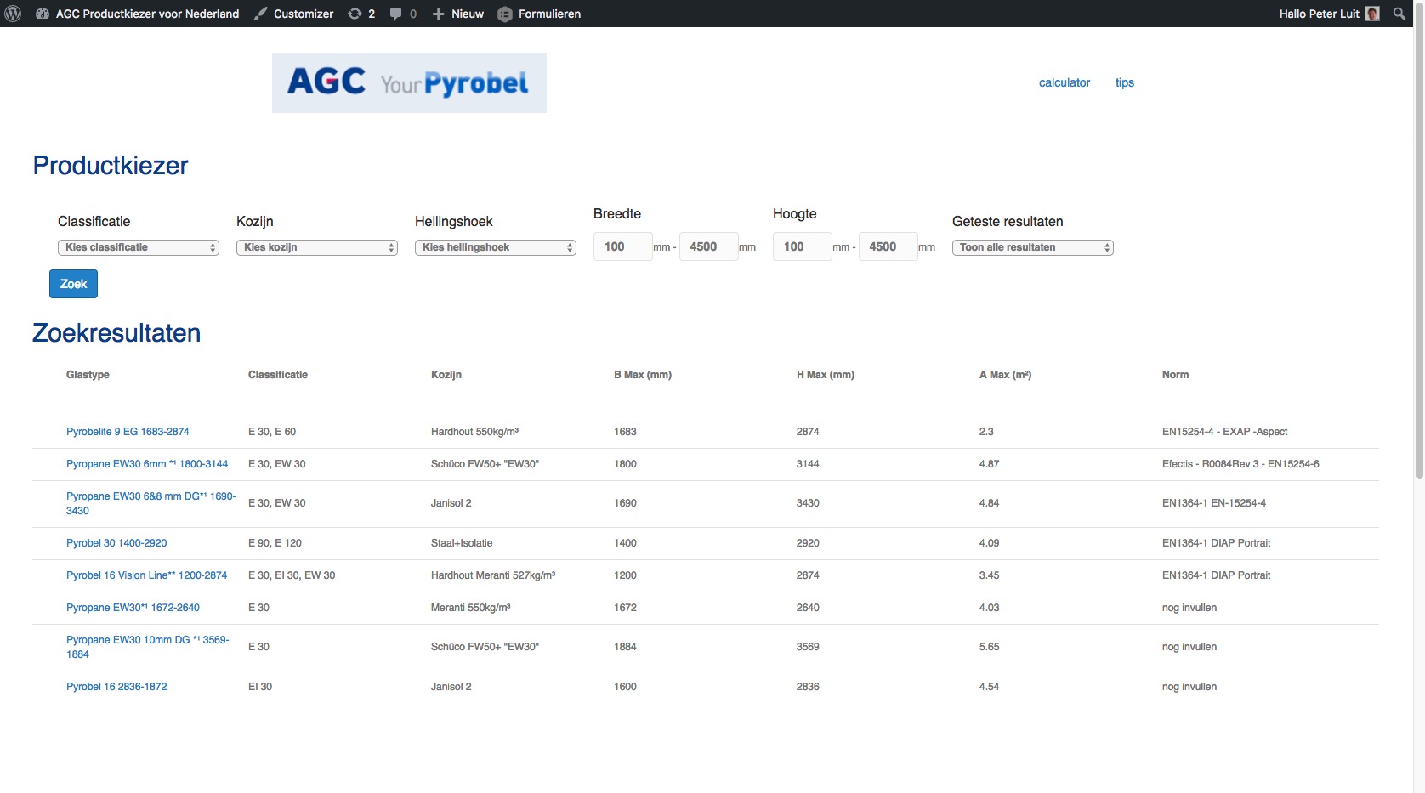
Task: Select the Meranti 550kg/m³ cell
Action: [470, 608]
